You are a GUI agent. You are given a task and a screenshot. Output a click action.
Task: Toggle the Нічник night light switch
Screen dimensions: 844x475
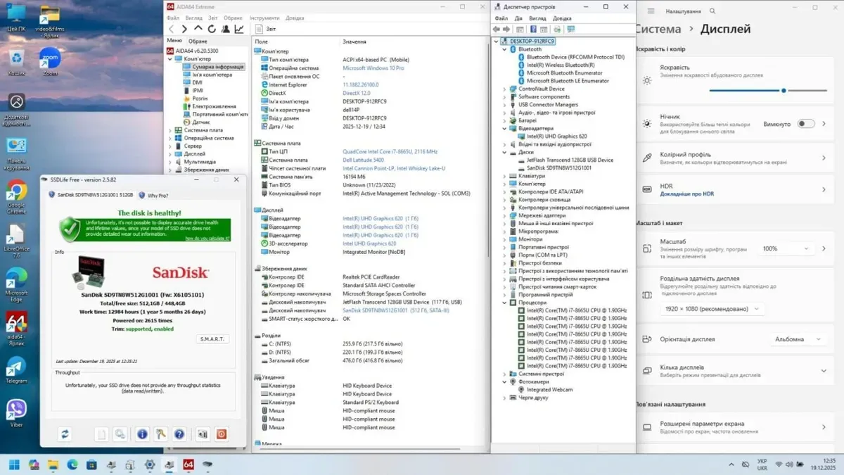pos(805,124)
